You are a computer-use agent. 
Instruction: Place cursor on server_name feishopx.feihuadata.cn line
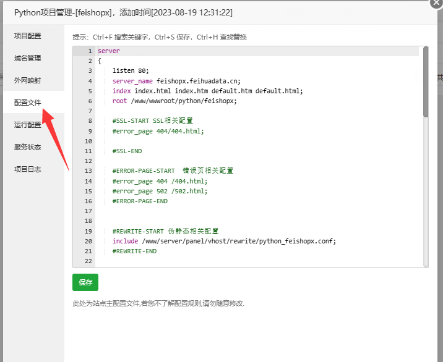coord(176,82)
